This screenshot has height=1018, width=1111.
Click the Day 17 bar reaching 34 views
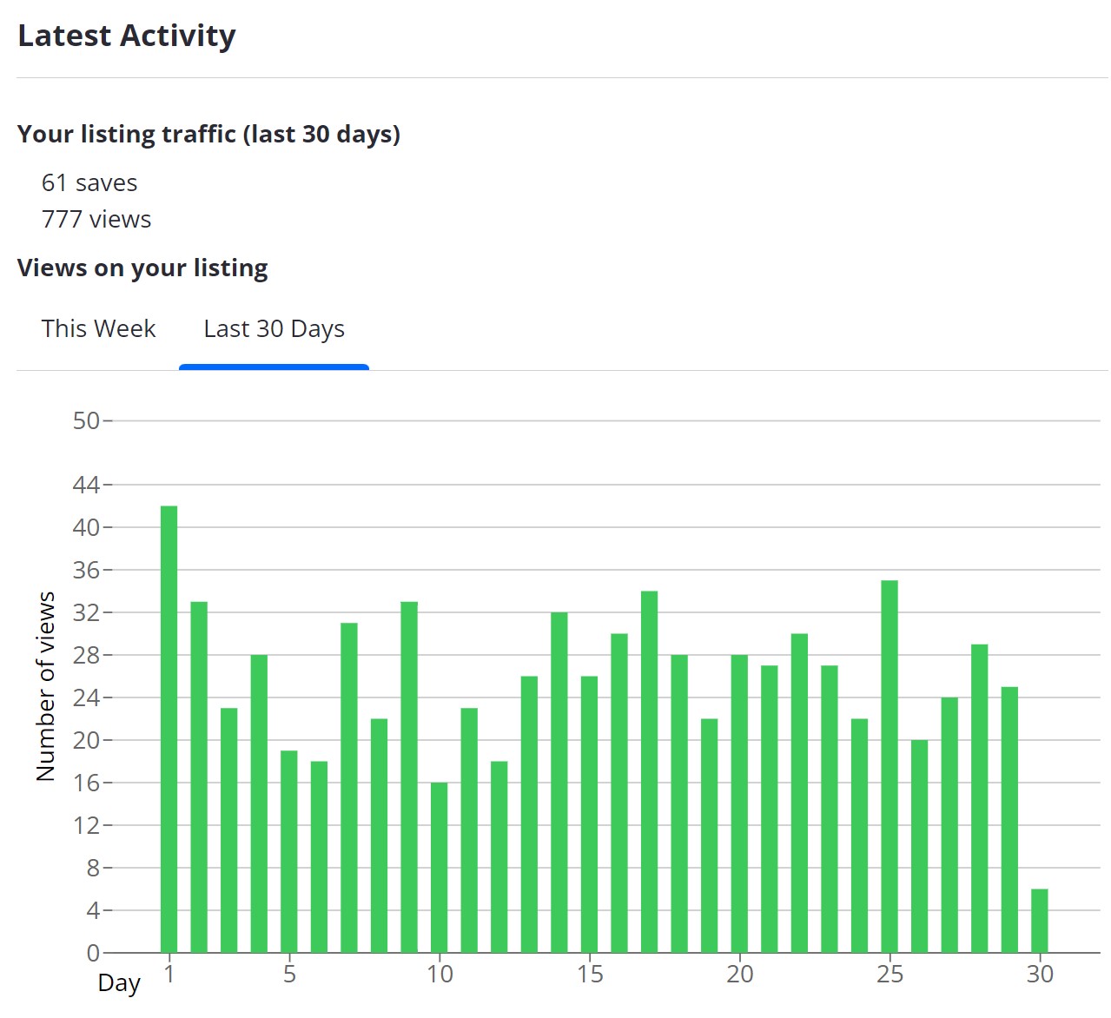[x=650, y=771]
